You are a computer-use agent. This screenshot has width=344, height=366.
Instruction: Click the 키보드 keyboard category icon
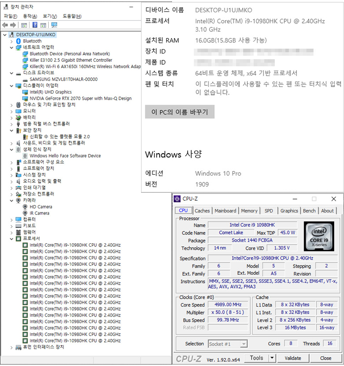[19, 226]
